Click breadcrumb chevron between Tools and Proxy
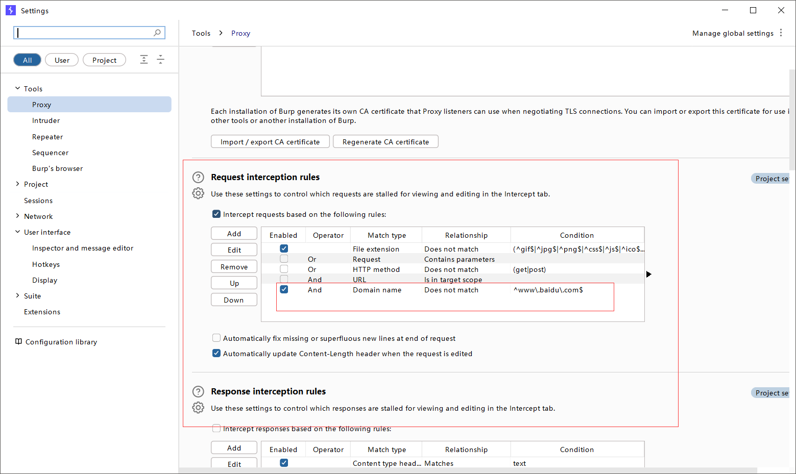The image size is (796, 474). pos(221,33)
